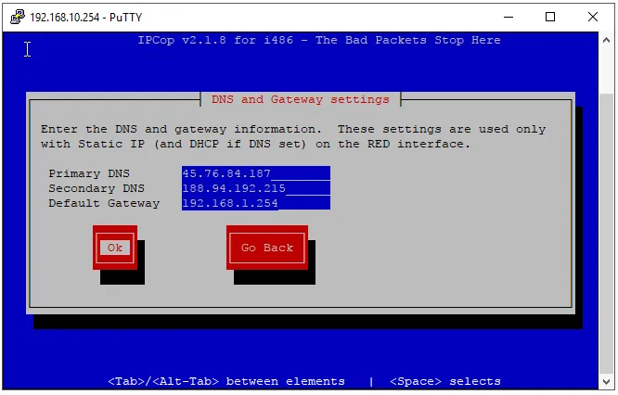Click the 'DNS and Gateway settings' dialog title
The image size is (618, 395).
301,99
